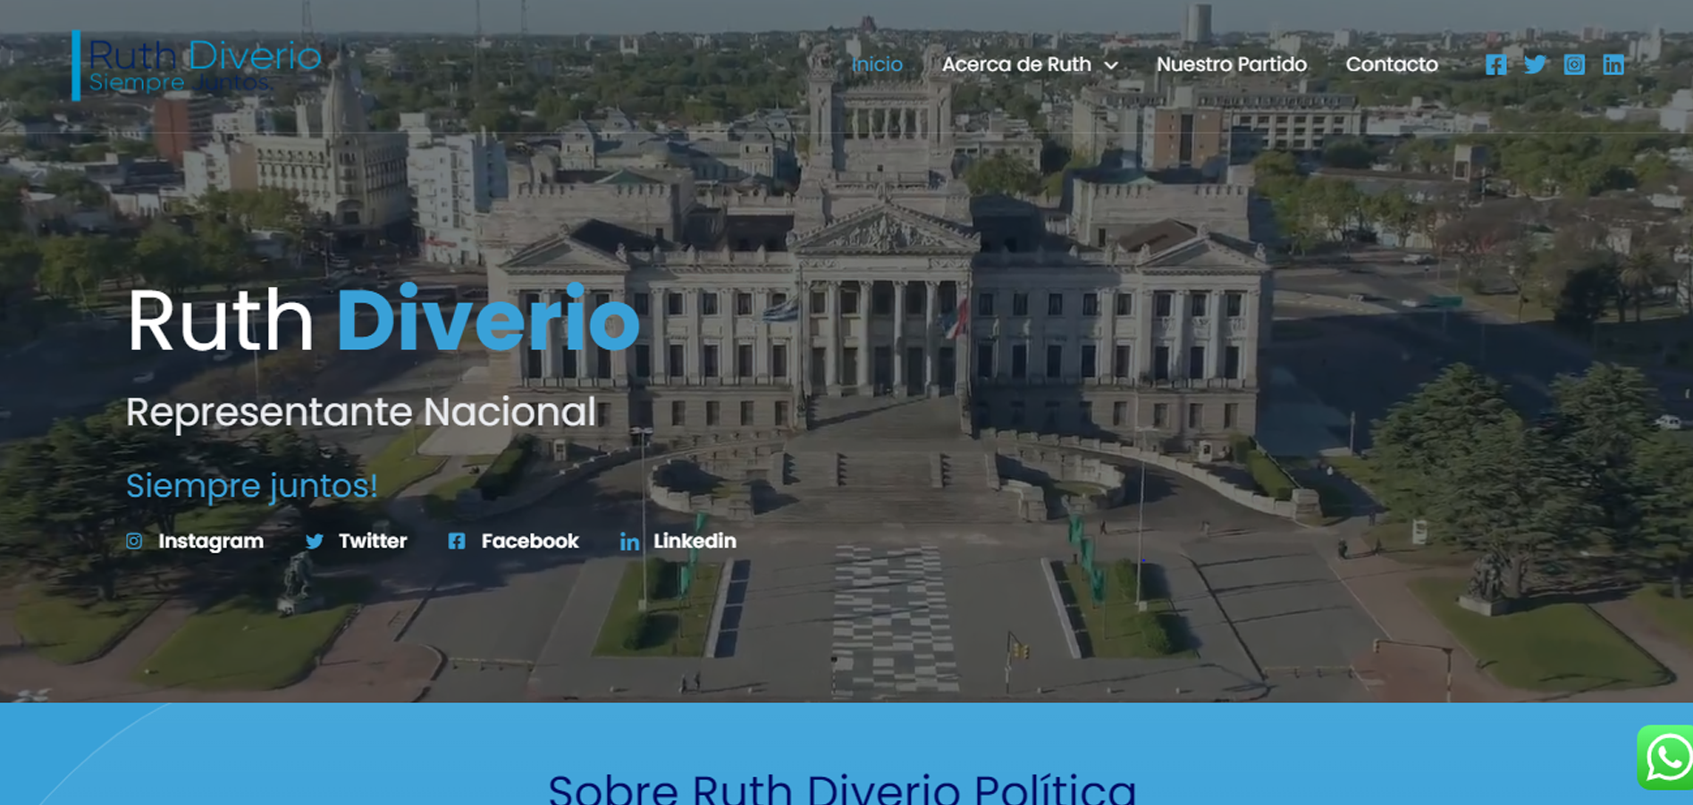
Task: Click the 'Sobre Ruth Diverio Política' heading
Action: pos(842,788)
